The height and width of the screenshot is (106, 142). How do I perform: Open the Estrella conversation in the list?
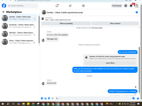(19, 18)
